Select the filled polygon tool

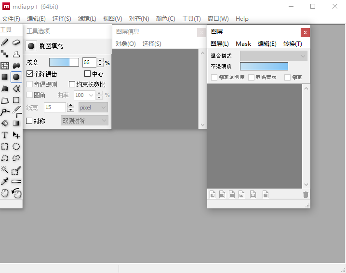coord(5,89)
